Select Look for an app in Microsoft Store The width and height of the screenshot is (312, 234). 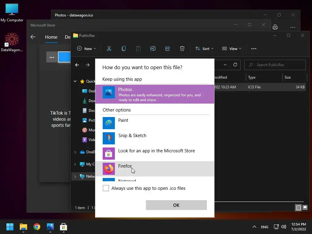tap(155, 154)
